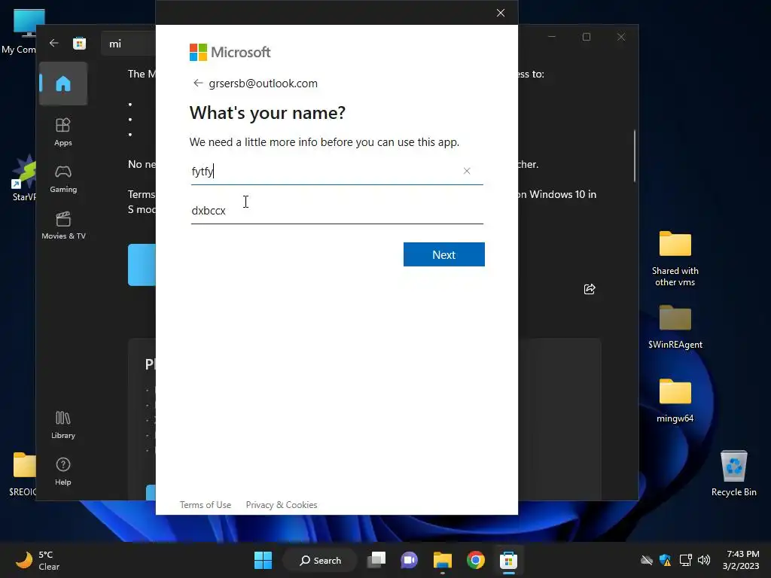Viewport: 771px width, 578px height.
Task: Open the Chat (Teams) taskbar icon
Action: (x=409, y=560)
